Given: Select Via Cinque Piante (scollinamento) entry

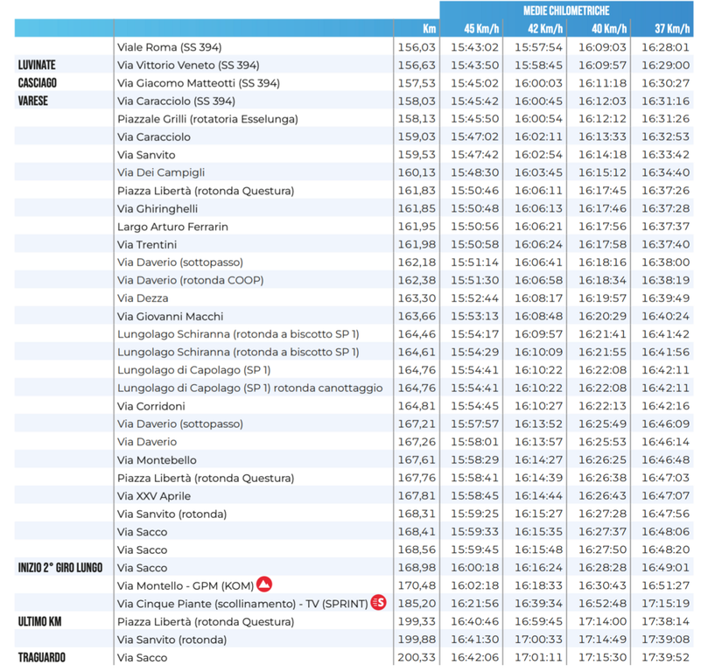Looking at the screenshot, I should pos(241,604).
